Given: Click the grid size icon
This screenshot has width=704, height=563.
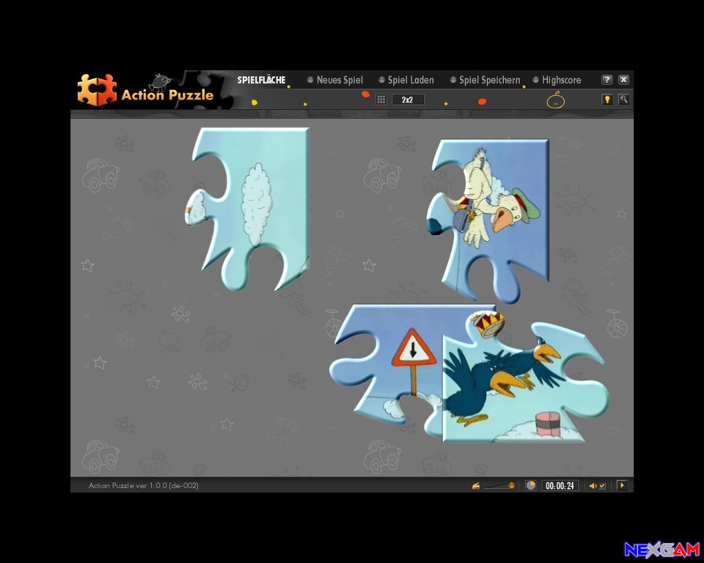Looking at the screenshot, I should coord(381,100).
